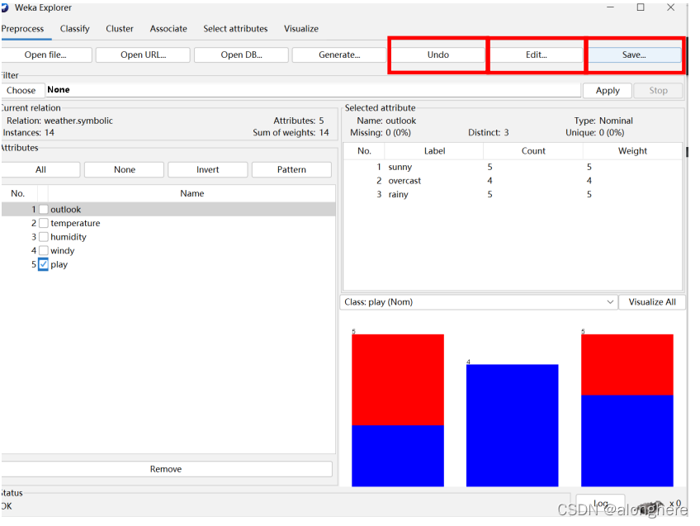Go to the Select attributes tab

tap(235, 29)
